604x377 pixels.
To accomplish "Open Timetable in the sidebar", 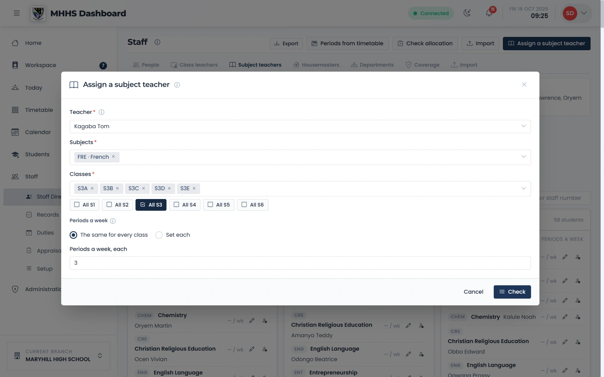I will click(39, 110).
